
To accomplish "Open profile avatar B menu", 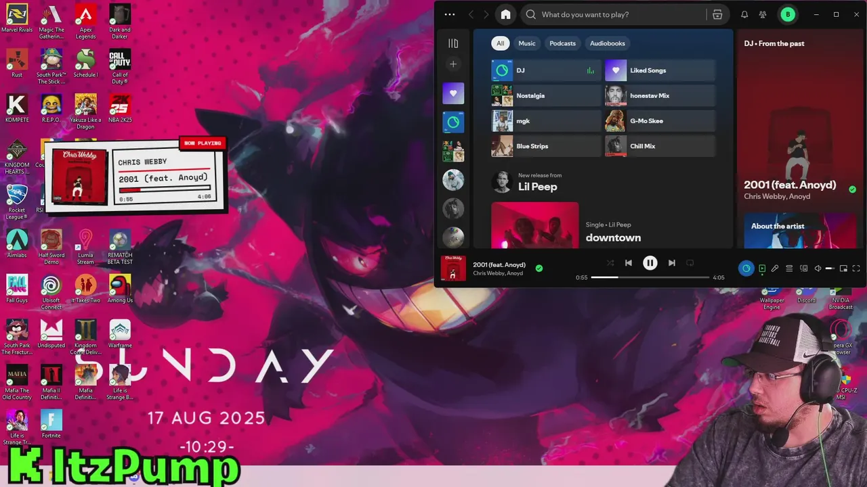I will (788, 14).
